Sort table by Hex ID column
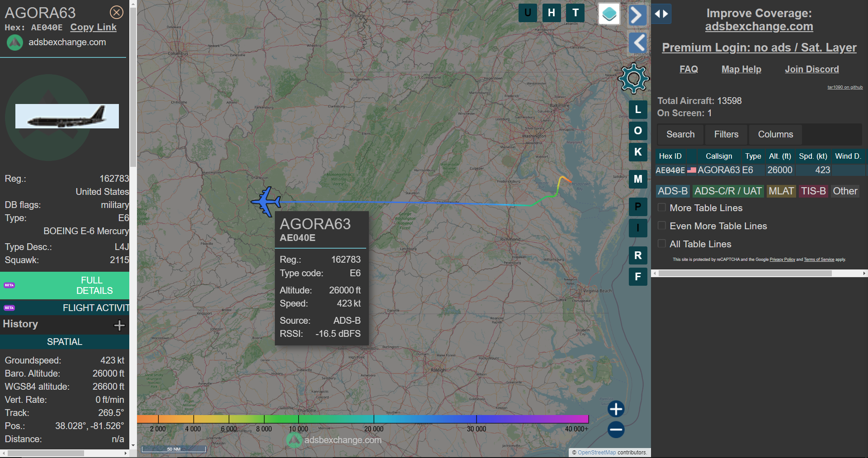The image size is (868, 458). 670,156
